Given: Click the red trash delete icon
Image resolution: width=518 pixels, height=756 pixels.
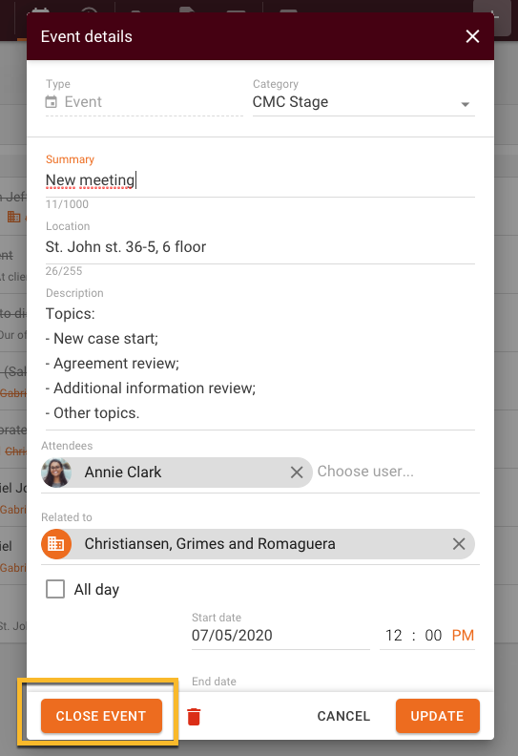Looking at the screenshot, I should pyautogui.click(x=194, y=717).
